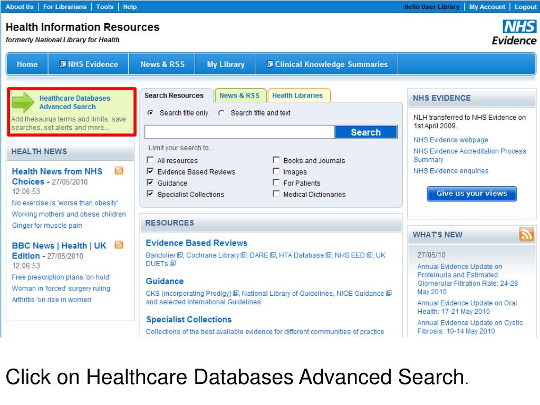Open Arthritis 'on rise in women' story
Image resolution: width=540 pixels, height=405 pixels.
click(x=52, y=300)
